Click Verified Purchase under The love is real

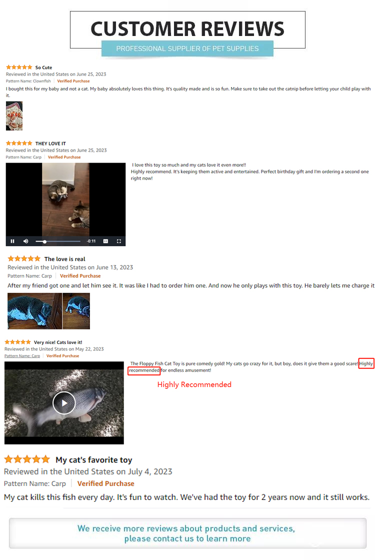(80, 275)
